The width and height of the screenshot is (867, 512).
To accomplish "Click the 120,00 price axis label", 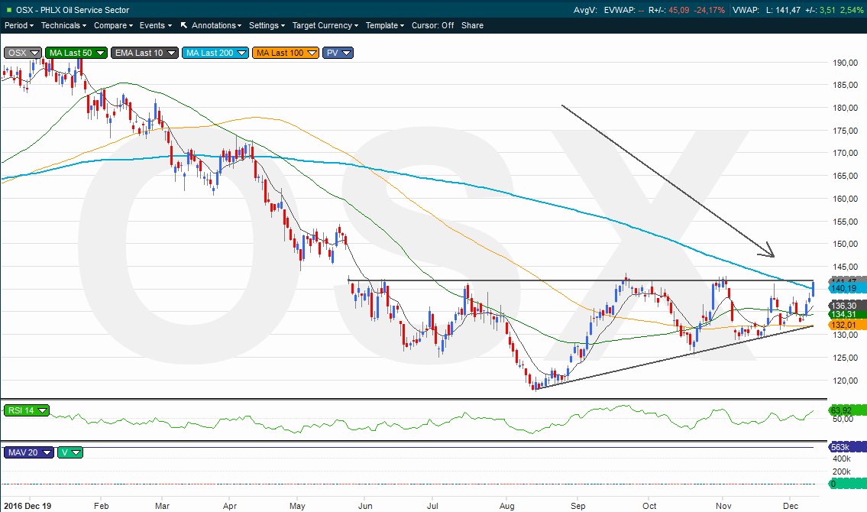I will coord(845,381).
